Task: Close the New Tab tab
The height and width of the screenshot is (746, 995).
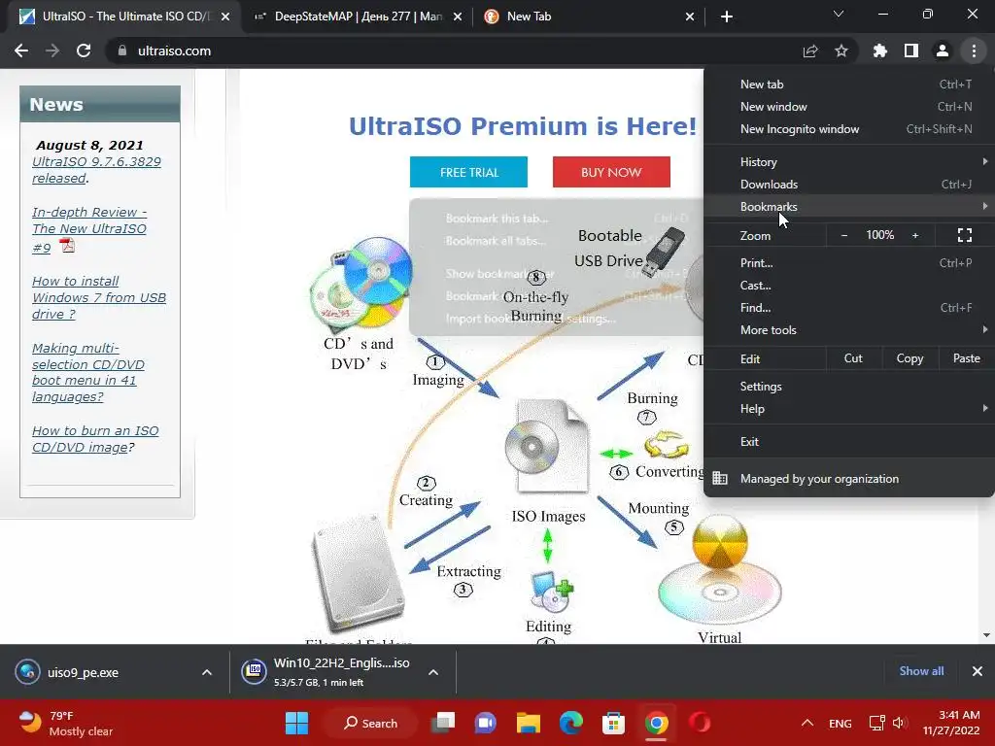Action: 690,17
